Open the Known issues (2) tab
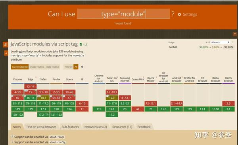Viewport: 238px width, 145px height. (96, 127)
